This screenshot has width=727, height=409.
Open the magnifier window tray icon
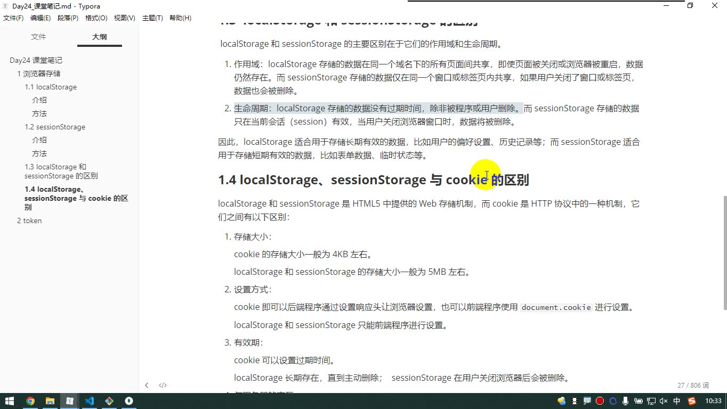587,401
